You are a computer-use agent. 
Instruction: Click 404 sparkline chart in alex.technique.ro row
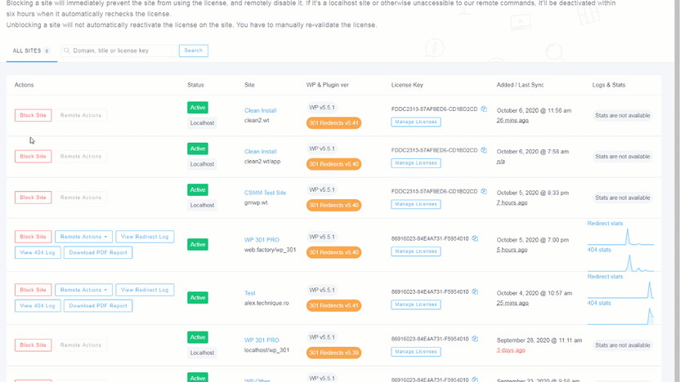coord(620,316)
